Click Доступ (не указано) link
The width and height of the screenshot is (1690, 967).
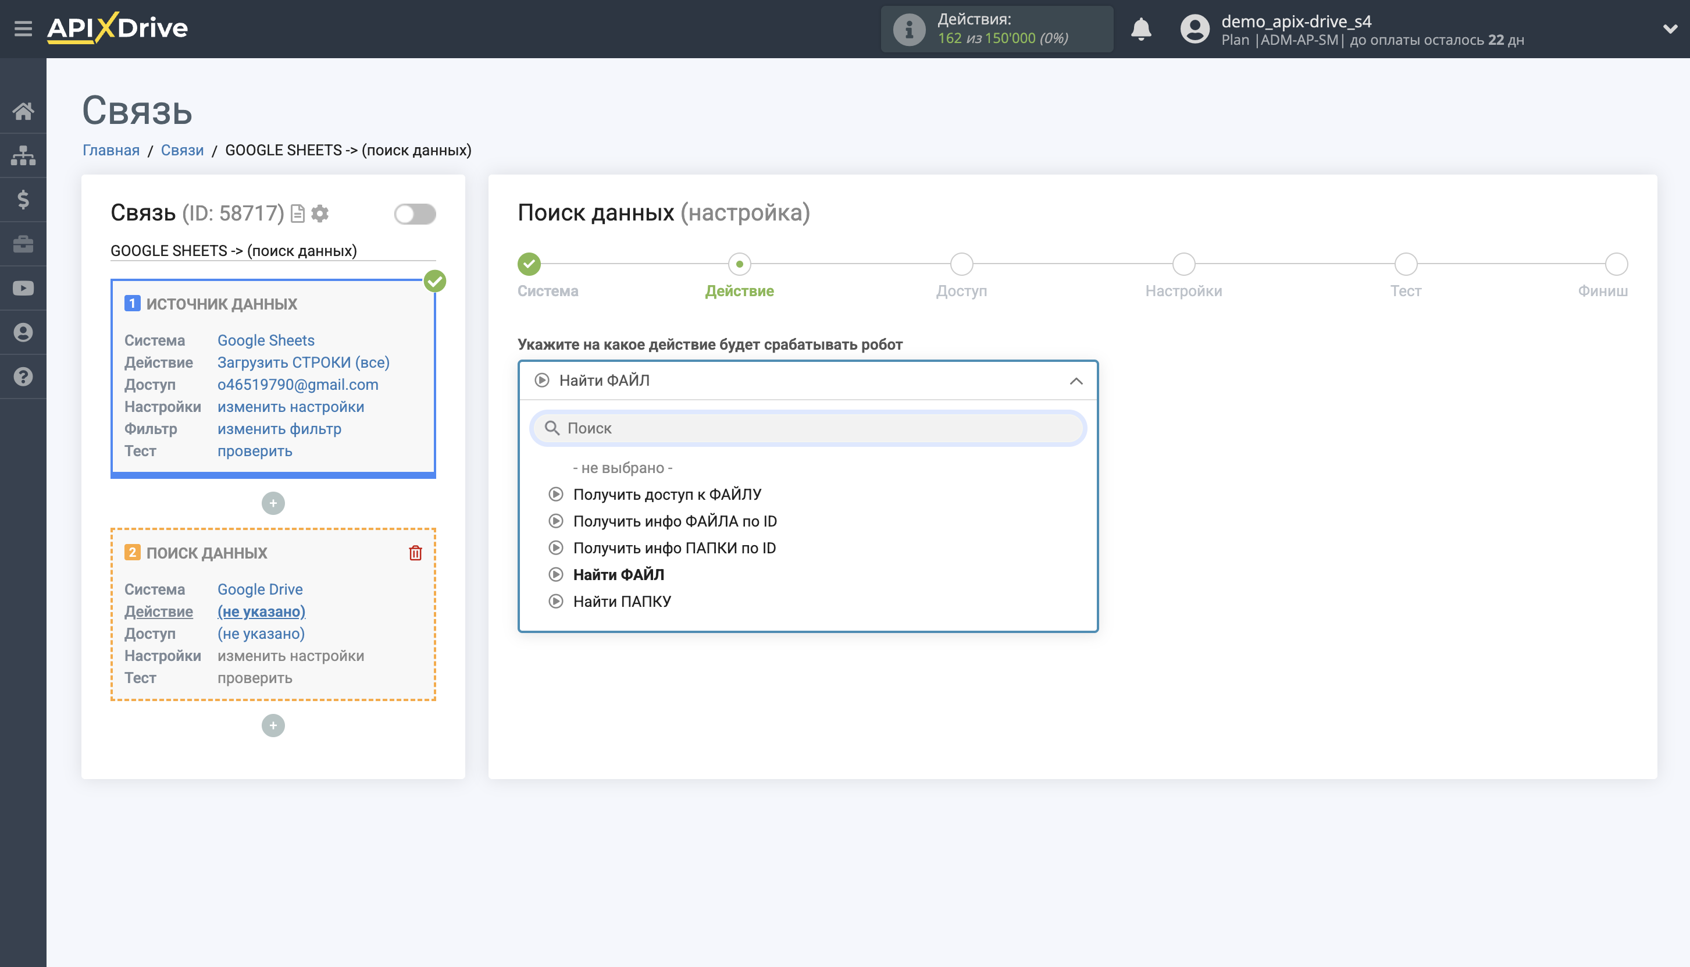261,634
